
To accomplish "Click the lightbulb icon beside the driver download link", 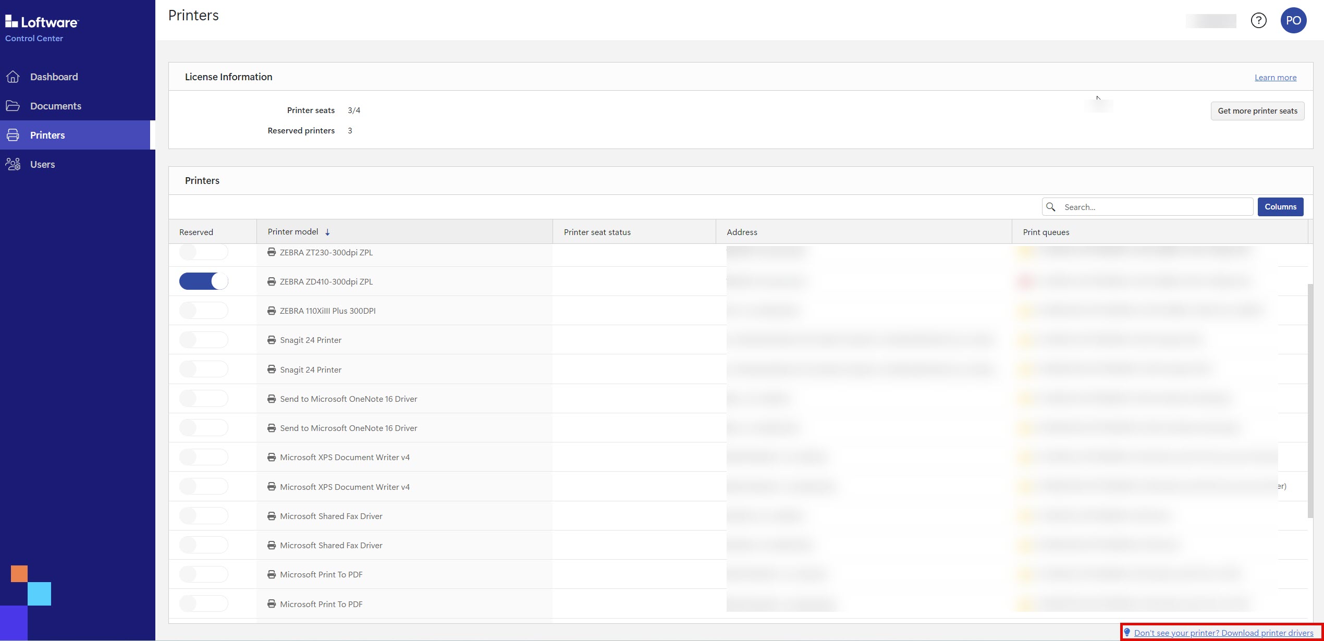I will pyautogui.click(x=1127, y=632).
